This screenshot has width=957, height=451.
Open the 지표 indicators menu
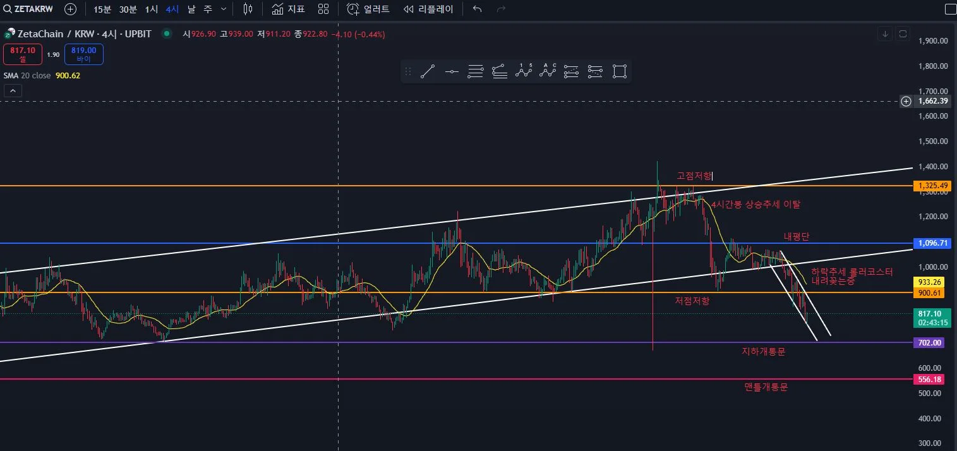click(289, 9)
